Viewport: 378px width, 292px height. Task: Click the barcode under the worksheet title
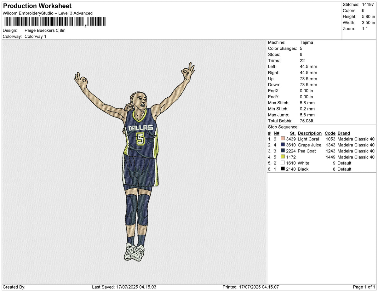[55, 21]
